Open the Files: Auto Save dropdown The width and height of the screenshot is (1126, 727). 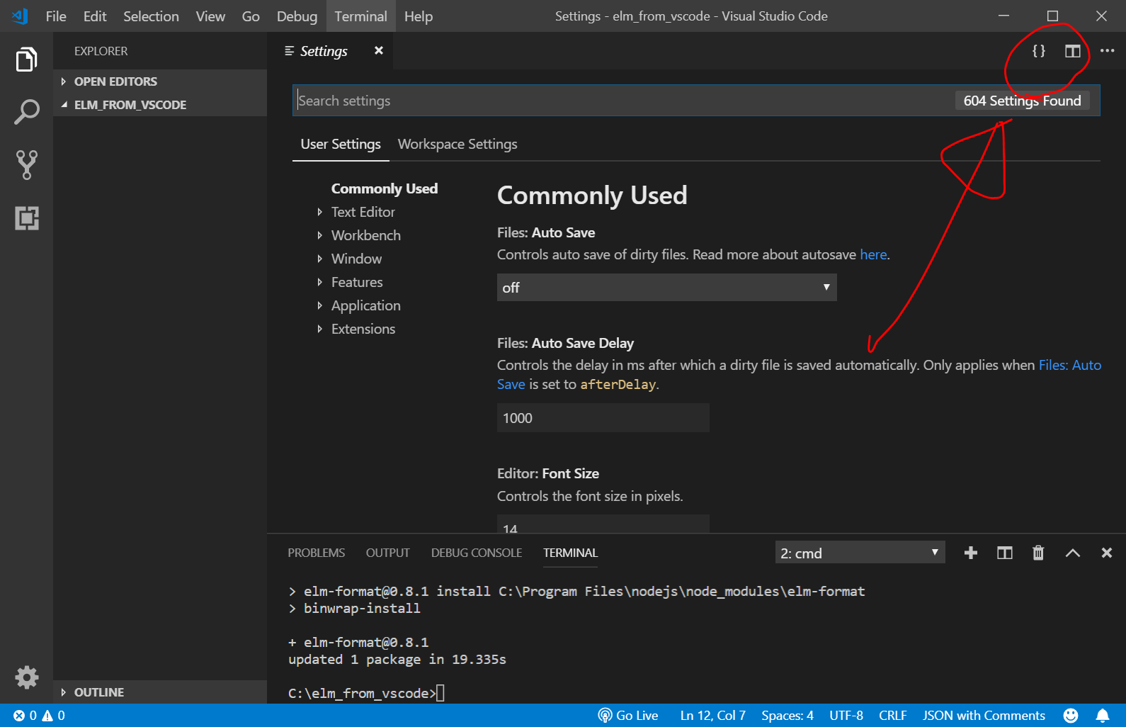point(666,288)
